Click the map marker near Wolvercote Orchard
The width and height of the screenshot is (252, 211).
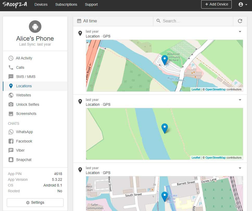165,60
